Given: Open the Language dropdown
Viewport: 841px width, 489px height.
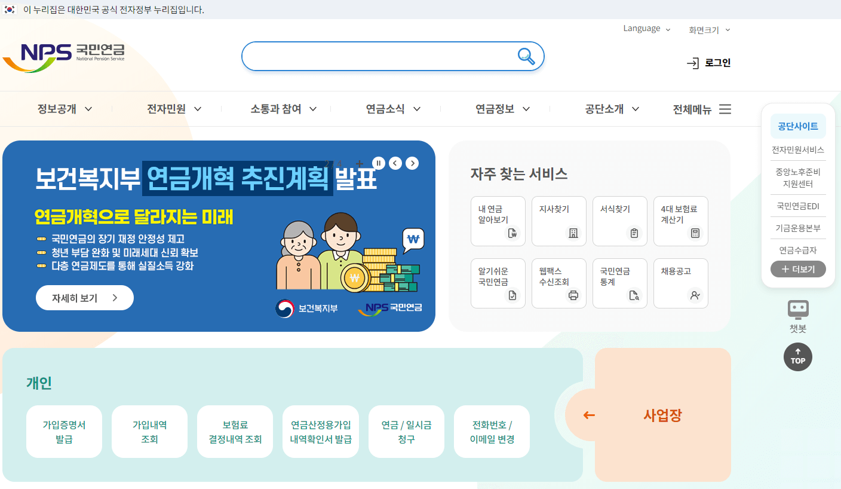Looking at the screenshot, I should (646, 28).
